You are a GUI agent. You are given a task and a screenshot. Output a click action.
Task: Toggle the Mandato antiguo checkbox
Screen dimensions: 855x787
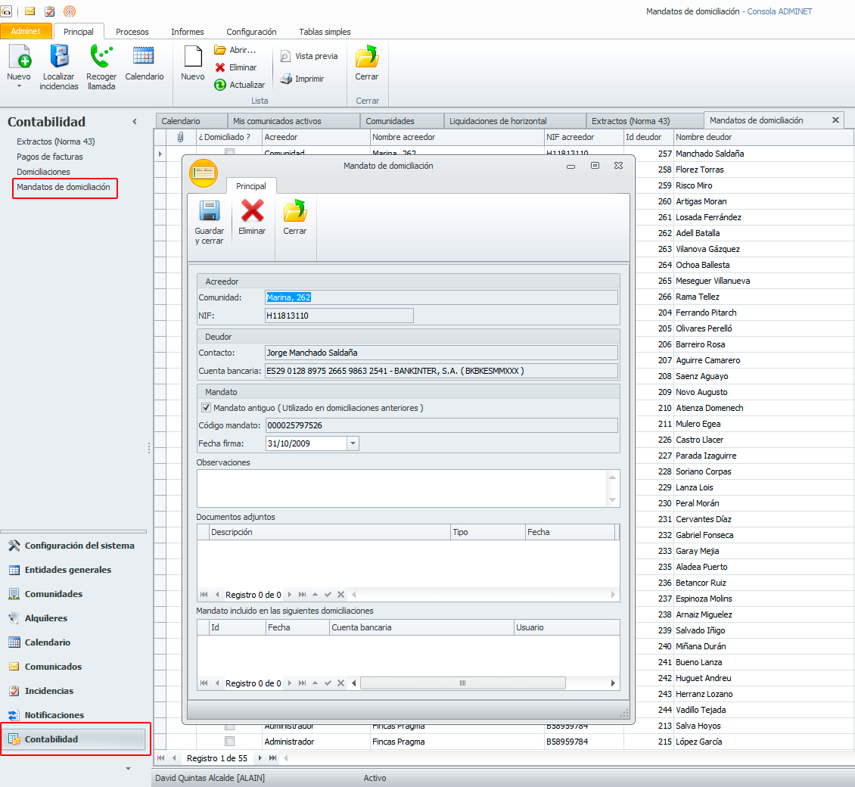tap(206, 407)
